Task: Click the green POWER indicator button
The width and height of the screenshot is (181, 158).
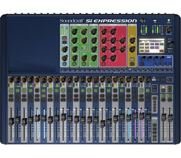Action: (x=169, y=20)
